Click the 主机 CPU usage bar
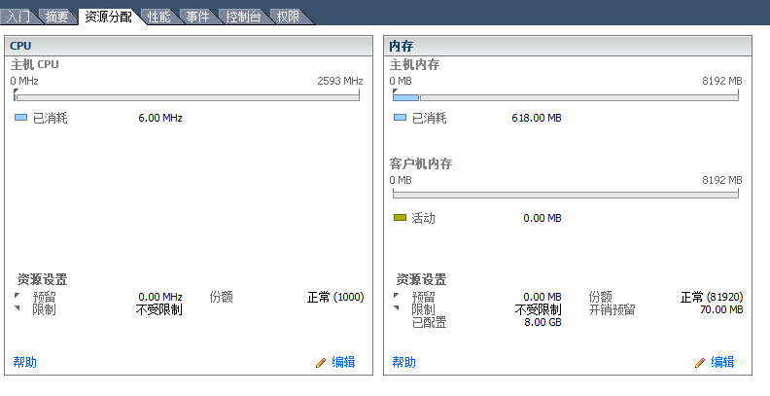This screenshot has height=396, width=770. pyautogui.click(x=187, y=97)
